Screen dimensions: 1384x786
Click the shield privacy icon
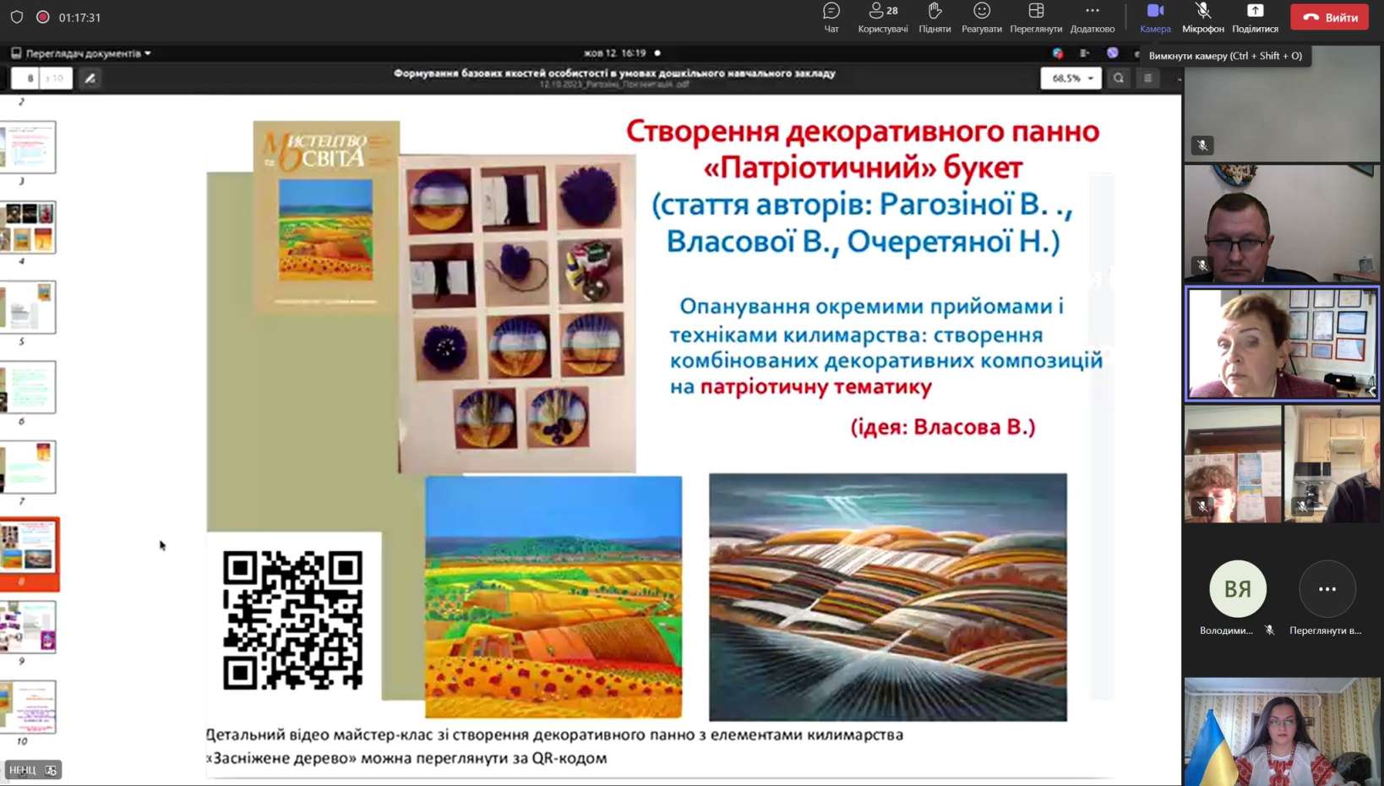[x=17, y=17]
